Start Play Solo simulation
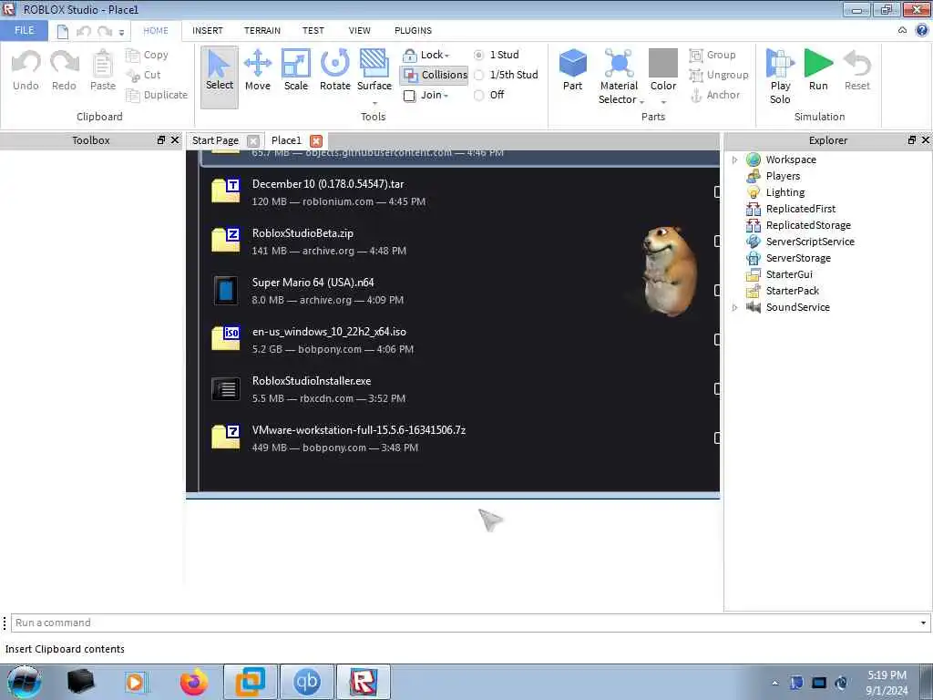Viewport: 933px width, 700px height. [x=780, y=77]
